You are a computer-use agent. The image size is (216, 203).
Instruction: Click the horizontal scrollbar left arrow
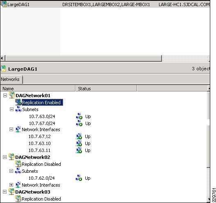tap(2, 58)
